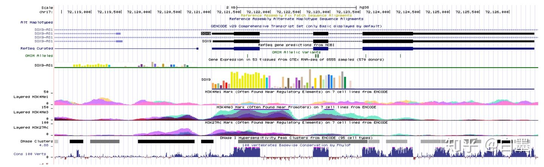Open the Alt Haplotypes track label
Viewport: 544px width, 167px height.
pyautogui.click(x=37, y=22)
